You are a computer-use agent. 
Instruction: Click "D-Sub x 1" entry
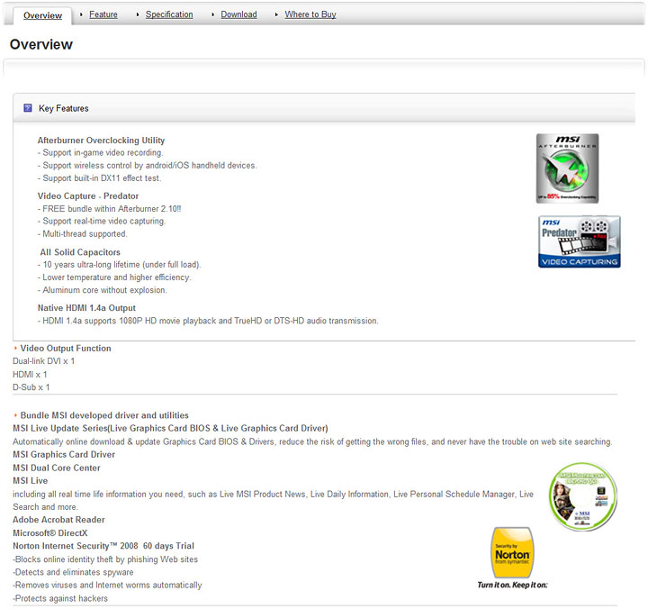(x=31, y=387)
